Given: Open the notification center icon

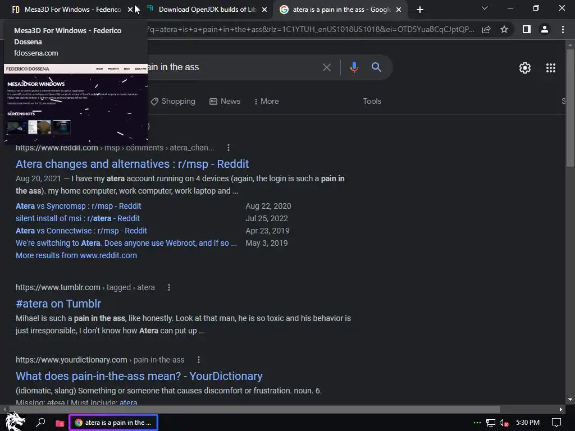Looking at the screenshot, I should [x=556, y=423].
